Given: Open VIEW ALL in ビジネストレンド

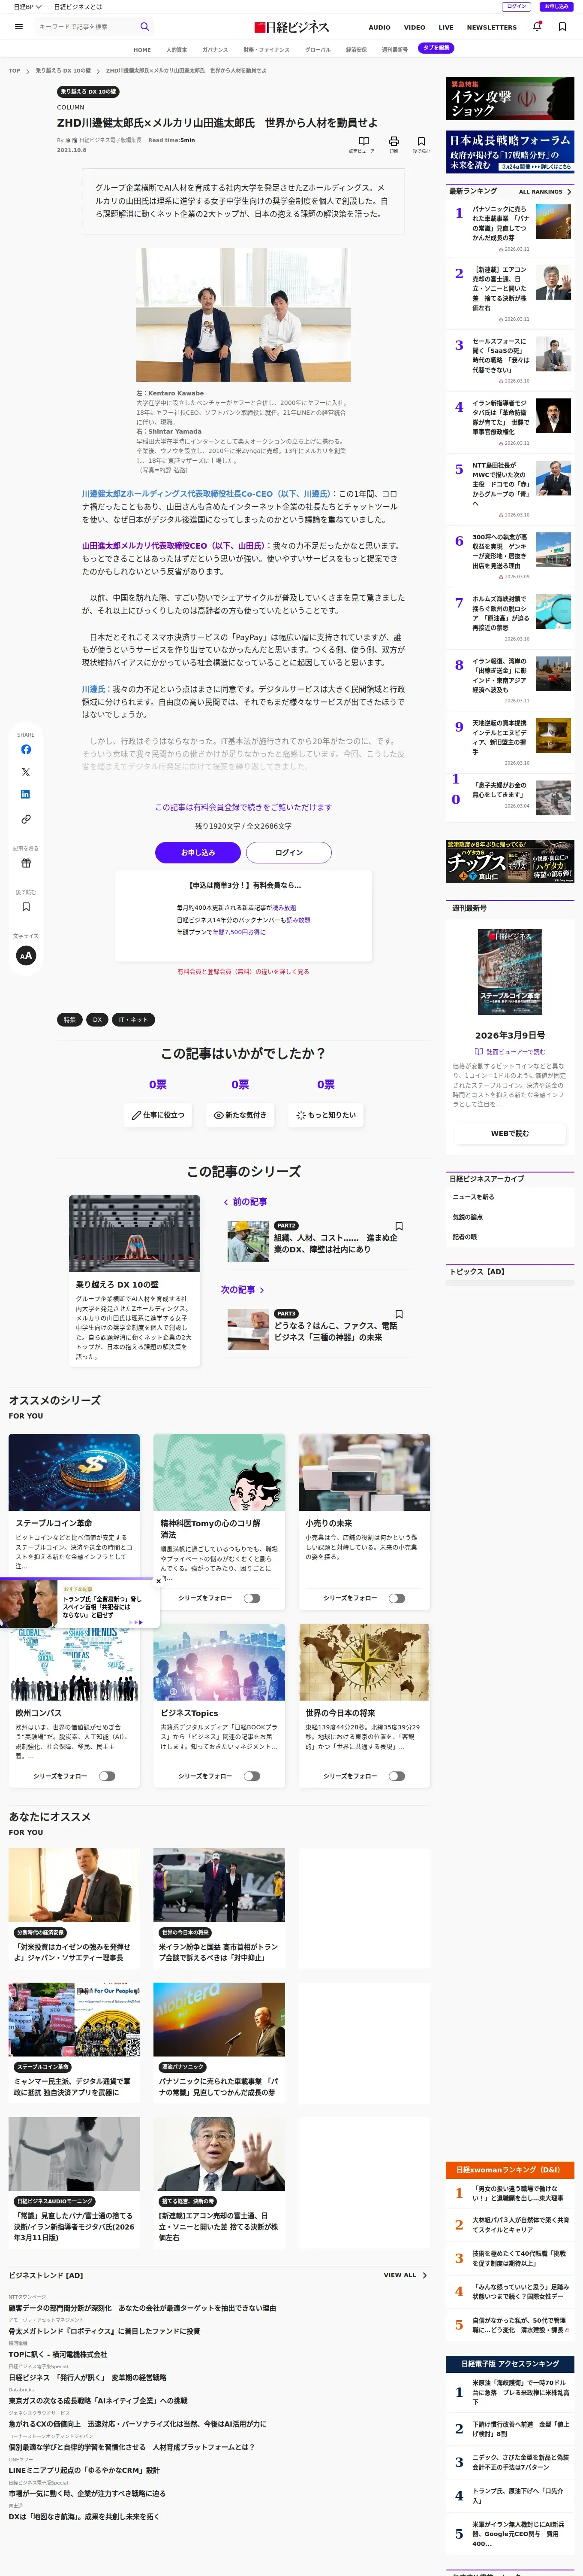Looking at the screenshot, I should click(x=404, y=2275).
